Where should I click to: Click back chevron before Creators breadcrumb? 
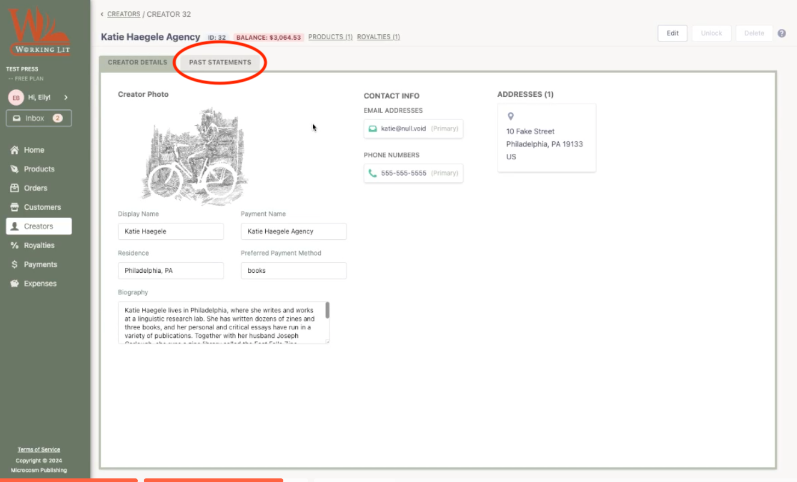pos(102,14)
